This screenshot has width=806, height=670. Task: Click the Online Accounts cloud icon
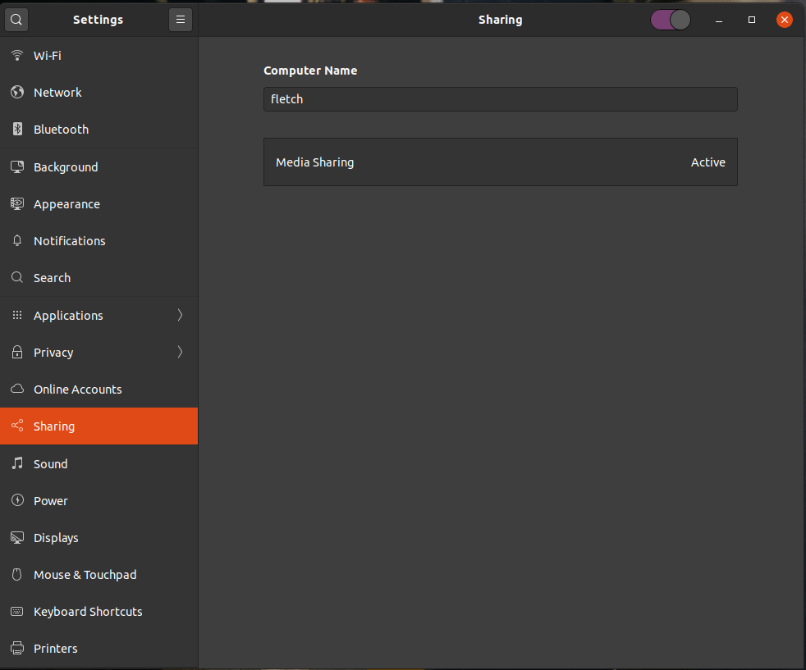tap(16, 390)
